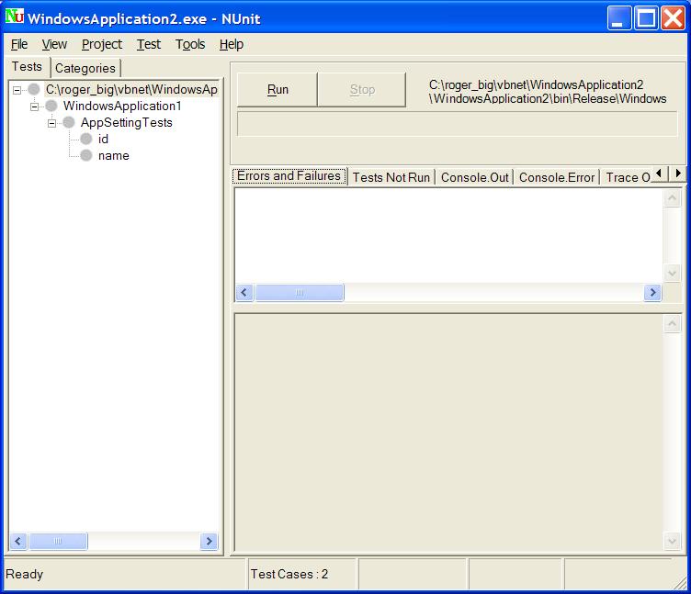Select the Errors and Failures tab

pyautogui.click(x=289, y=176)
